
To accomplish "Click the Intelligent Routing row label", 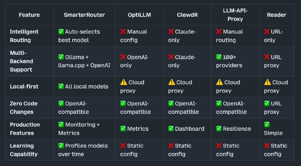I will click(24, 36).
